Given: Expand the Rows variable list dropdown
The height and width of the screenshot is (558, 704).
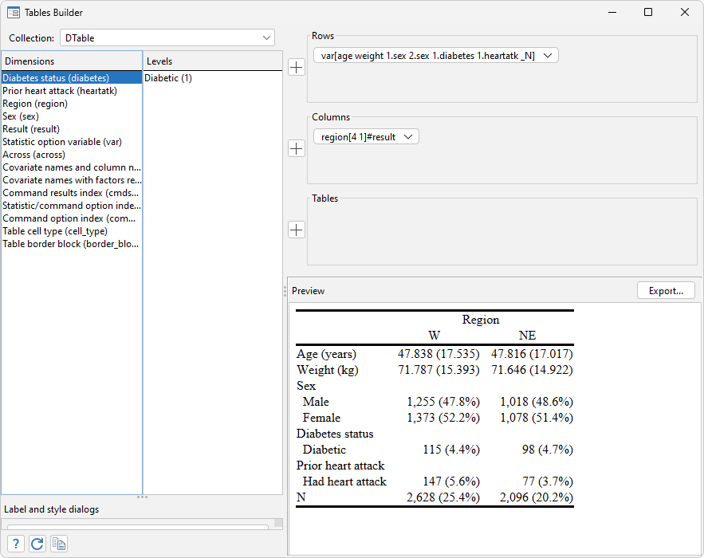Looking at the screenshot, I should pyautogui.click(x=545, y=55).
